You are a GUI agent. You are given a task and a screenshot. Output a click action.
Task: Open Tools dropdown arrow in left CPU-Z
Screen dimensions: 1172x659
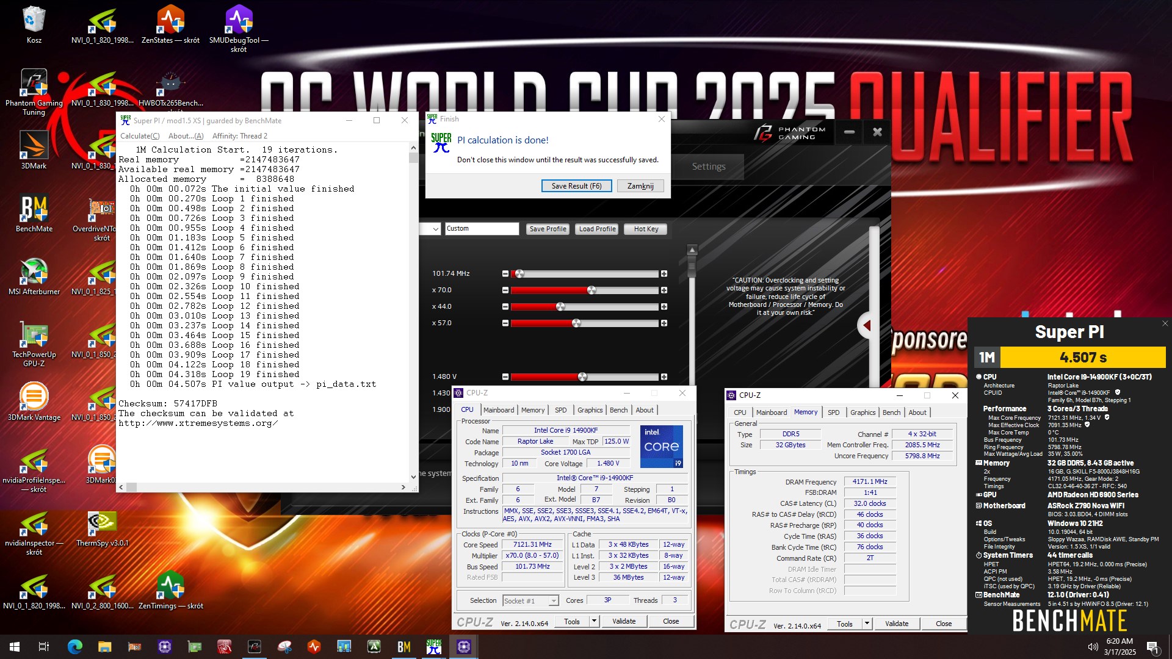[594, 621]
